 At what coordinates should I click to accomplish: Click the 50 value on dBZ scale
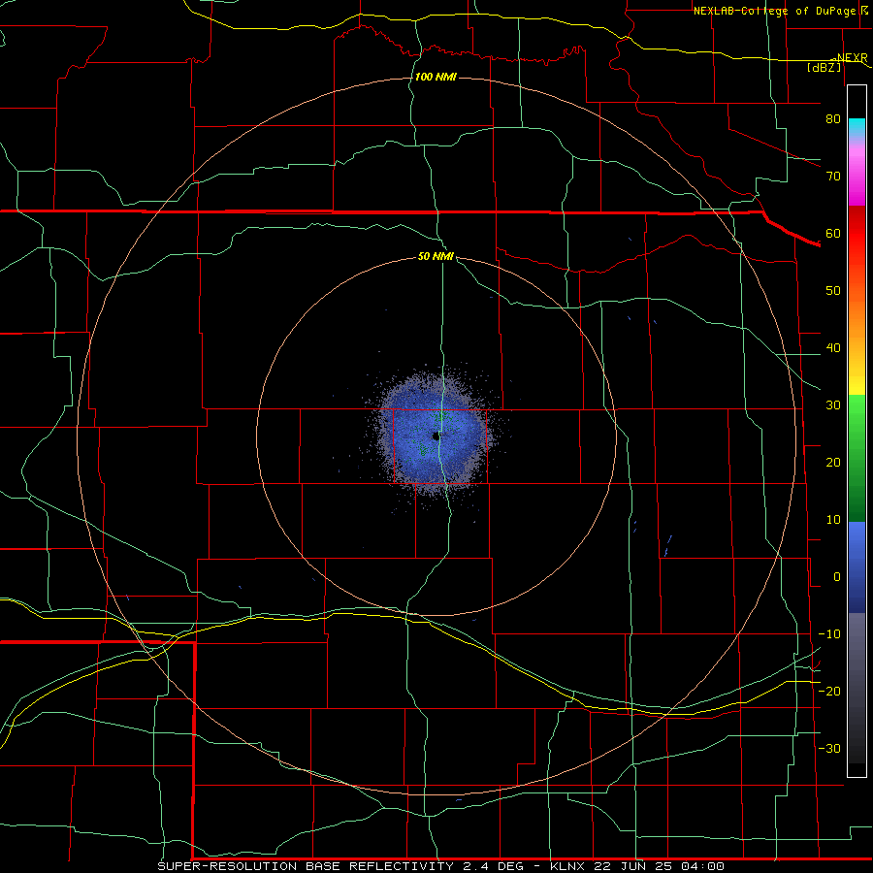pos(833,291)
